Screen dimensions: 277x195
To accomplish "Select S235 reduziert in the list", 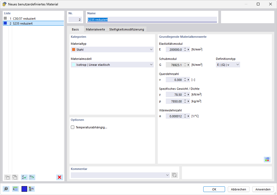I will [x=34, y=23].
